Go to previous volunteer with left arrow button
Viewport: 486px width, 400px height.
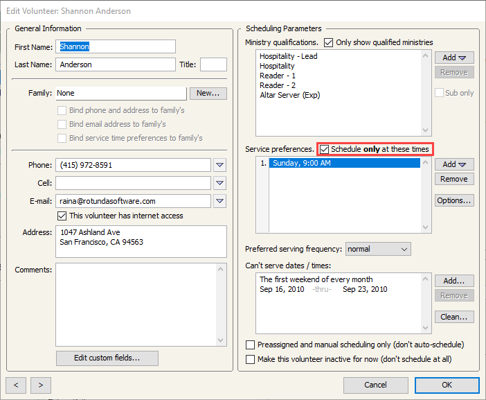click(16, 385)
